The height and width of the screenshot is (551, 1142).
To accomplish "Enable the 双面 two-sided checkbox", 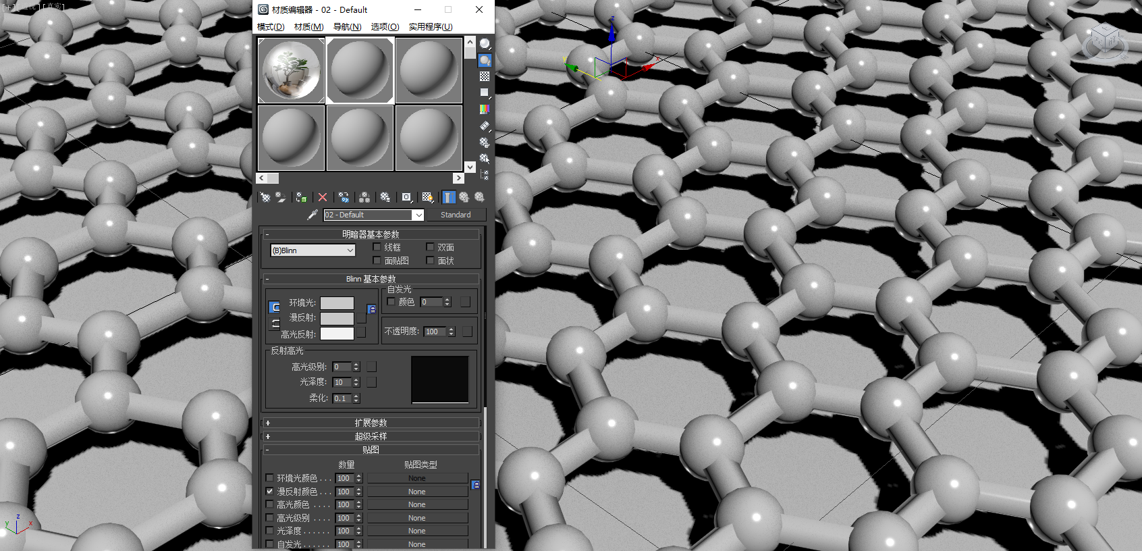I will pos(430,247).
